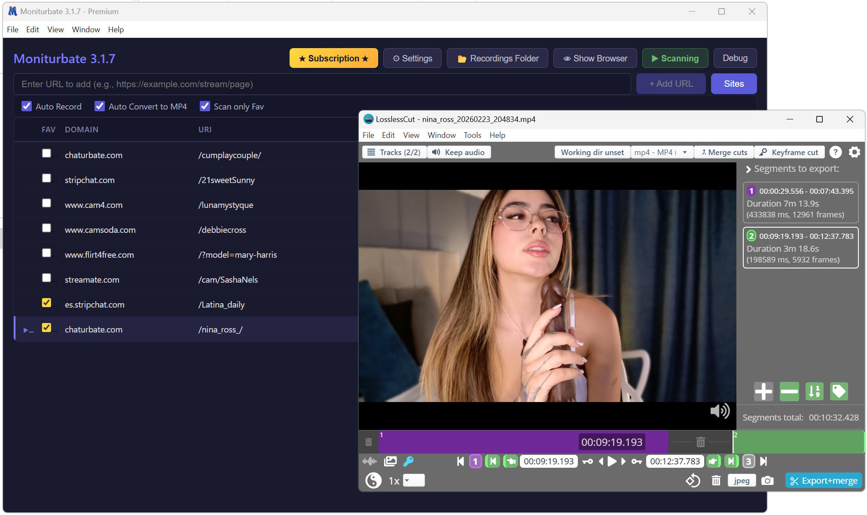Click the Export+merge button
The image size is (867, 515).
pyautogui.click(x=823, y=480)
